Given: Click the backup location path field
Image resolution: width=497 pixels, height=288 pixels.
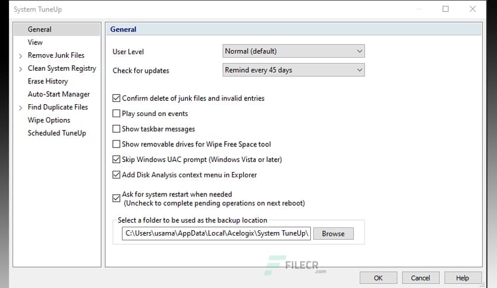Looking at the screenshot, I should 216,233.
